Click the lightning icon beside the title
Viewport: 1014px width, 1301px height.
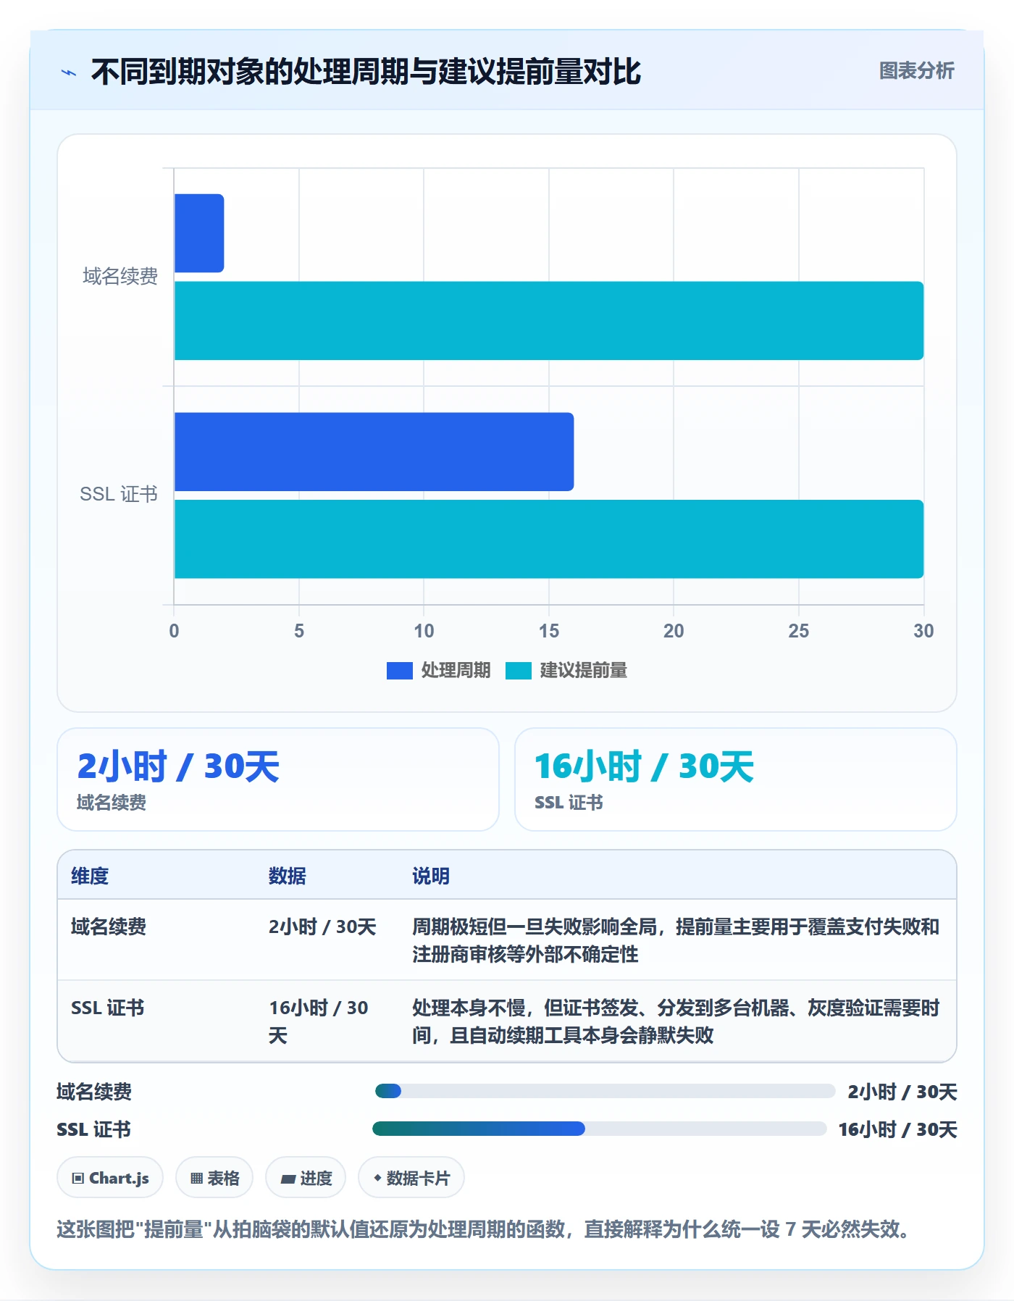(69, 72)
